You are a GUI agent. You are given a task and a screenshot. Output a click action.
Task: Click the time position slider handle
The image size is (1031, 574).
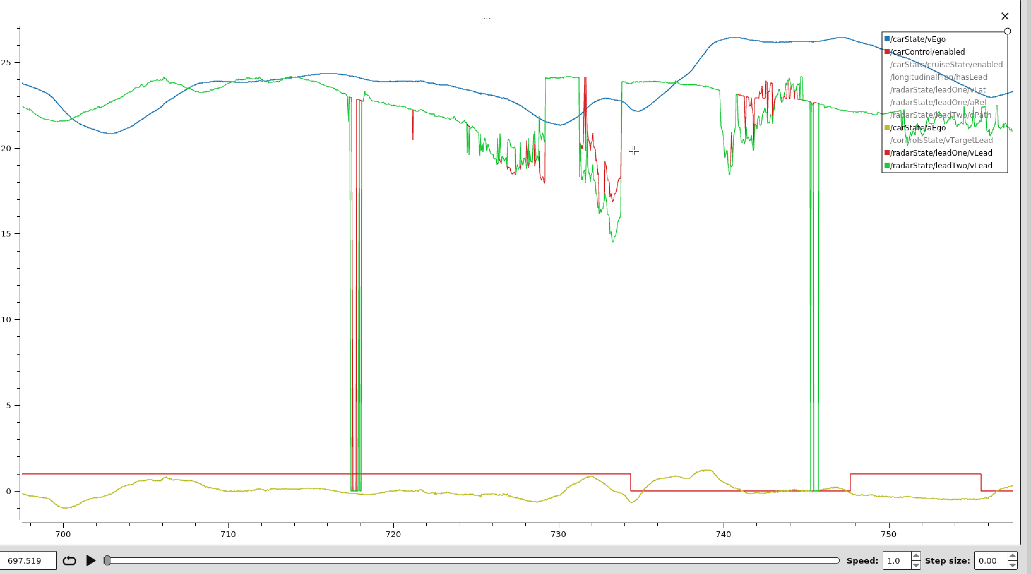click(107, 560)
